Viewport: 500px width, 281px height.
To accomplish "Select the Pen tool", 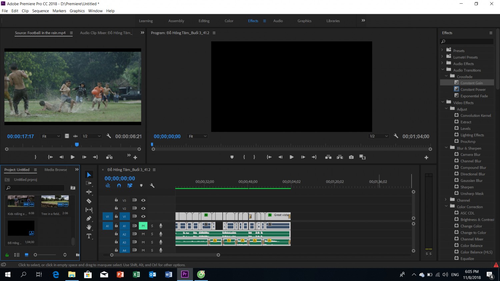I will pyautogui.click(x=89, y=218).
